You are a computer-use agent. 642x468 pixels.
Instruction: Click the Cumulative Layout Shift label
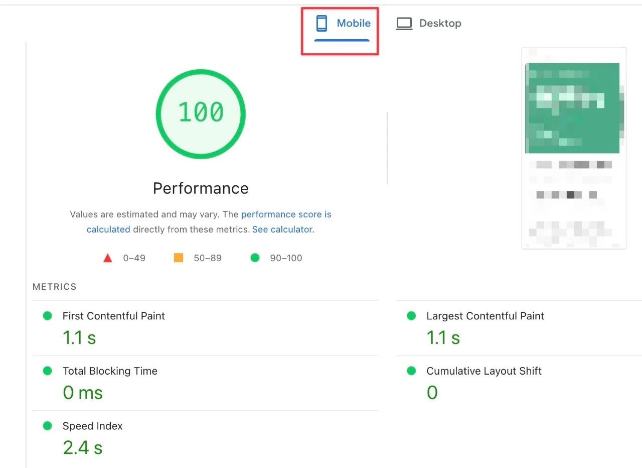pyautogui.click(x=484, y=371)
